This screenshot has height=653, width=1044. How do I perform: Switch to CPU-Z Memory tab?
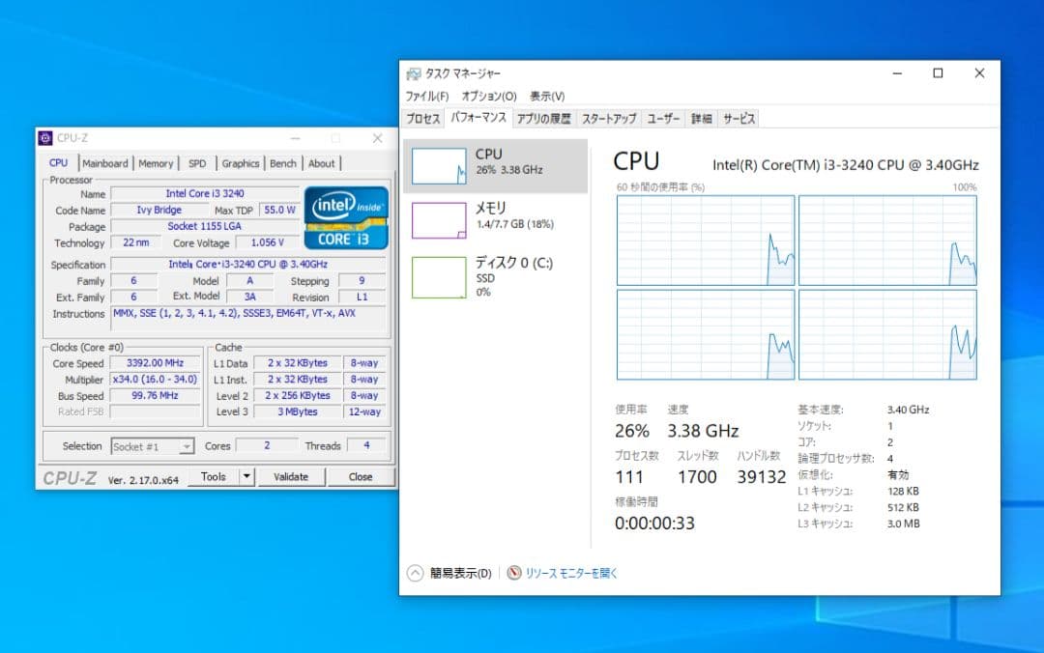[x=156, y=163]
